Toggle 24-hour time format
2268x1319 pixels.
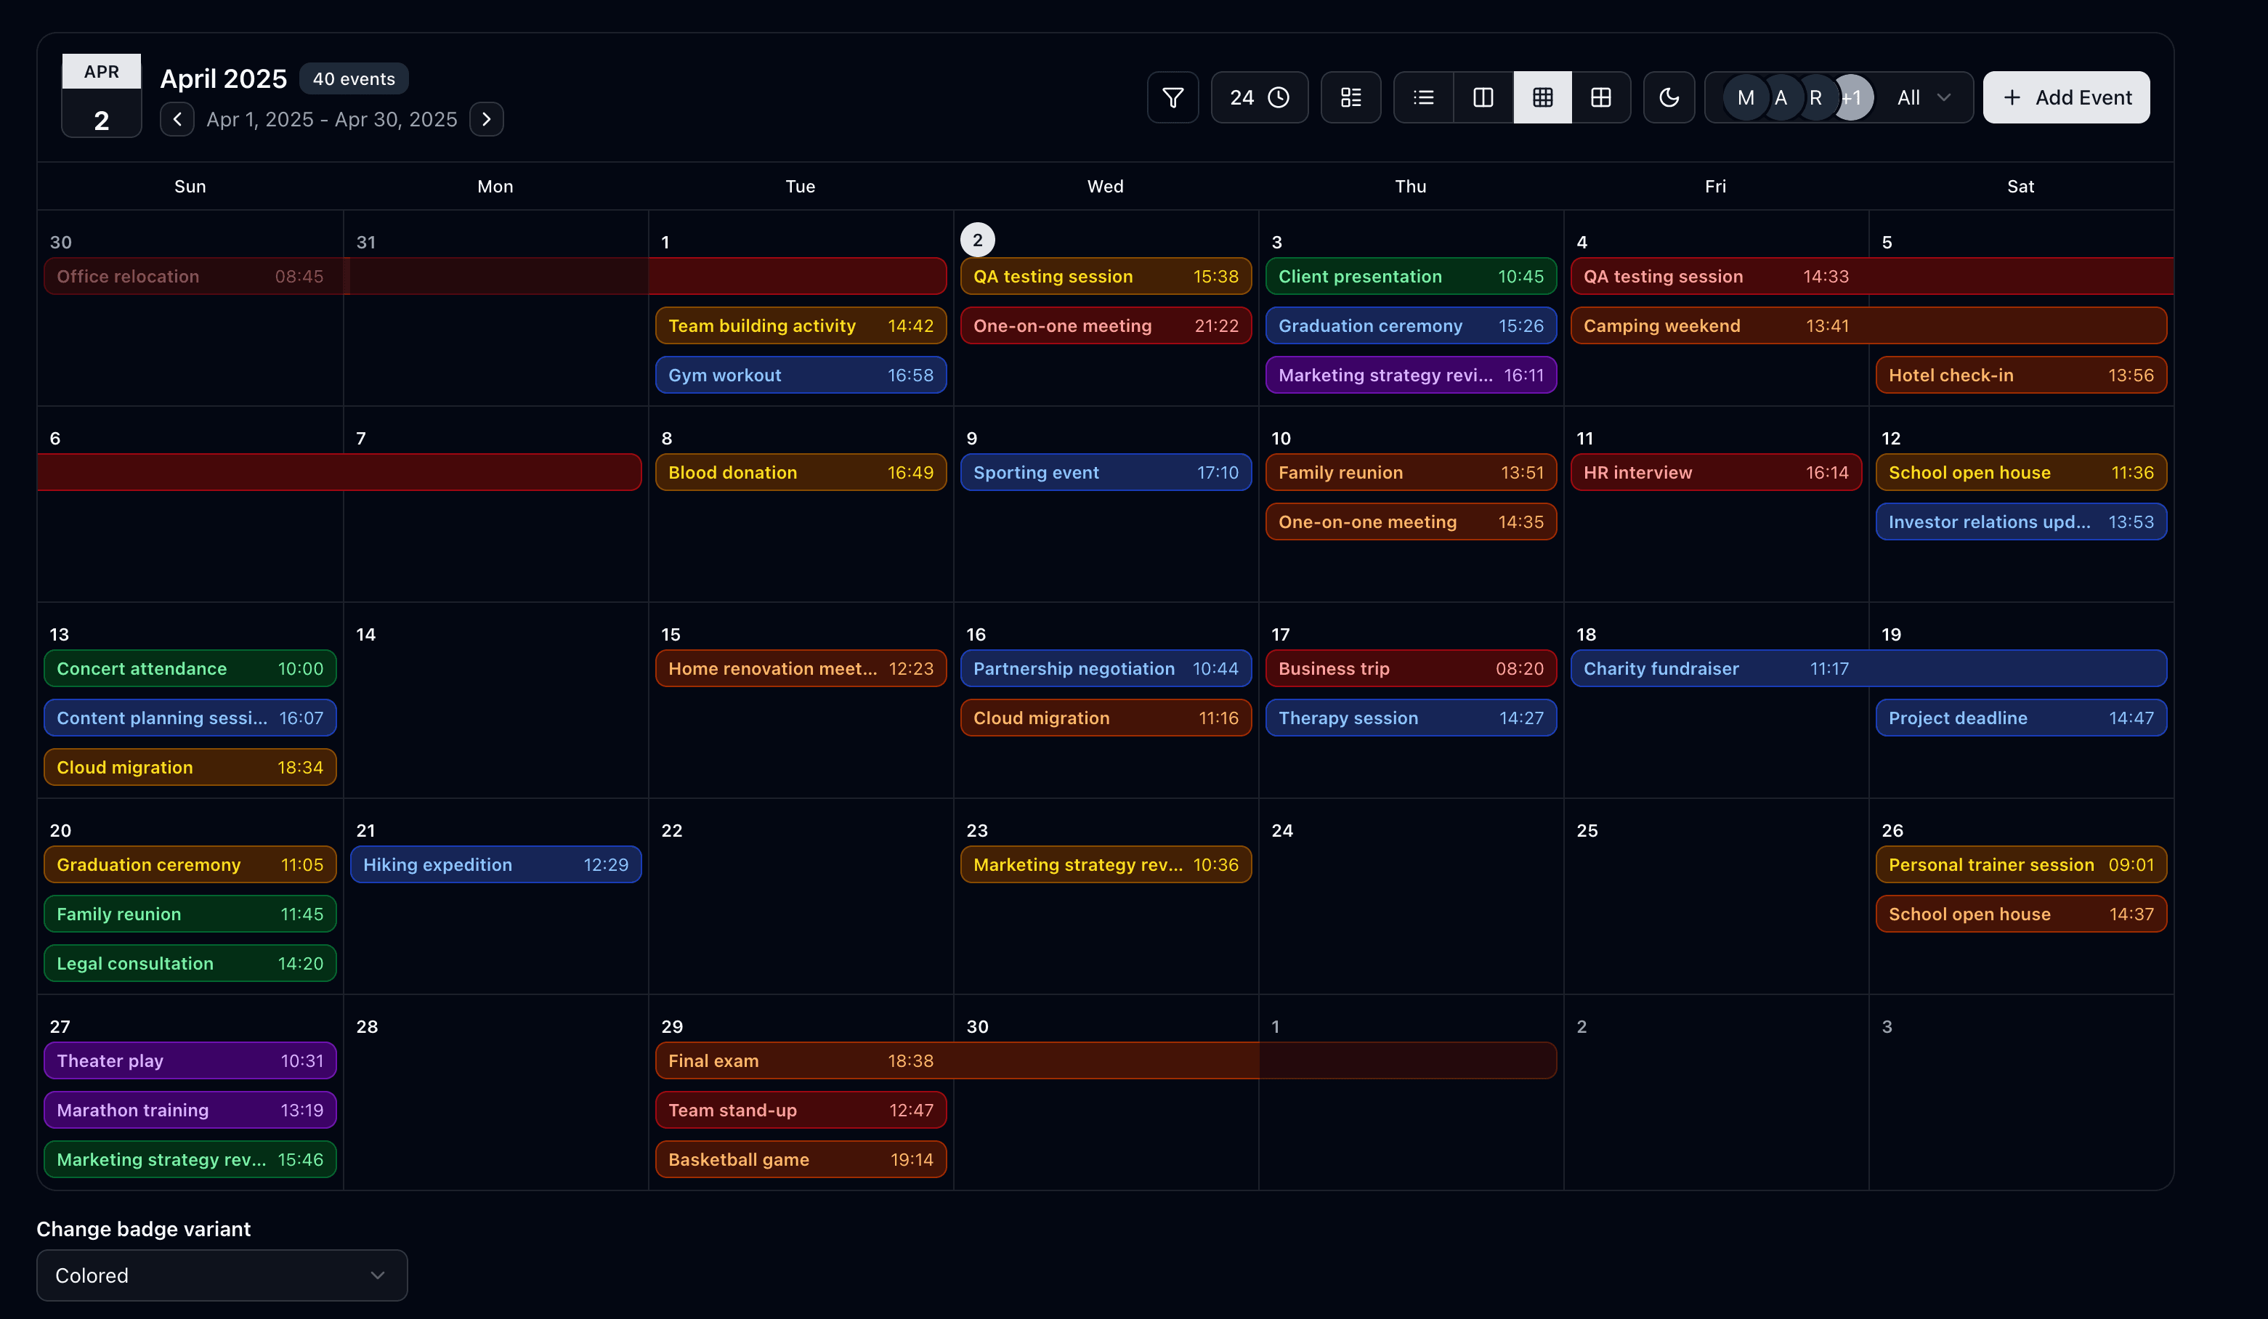pos(1258,97)
